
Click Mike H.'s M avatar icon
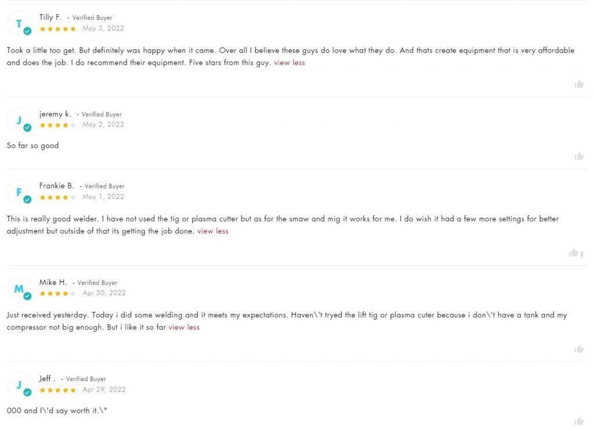(x=19, y=289)
